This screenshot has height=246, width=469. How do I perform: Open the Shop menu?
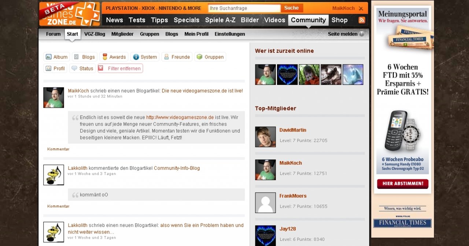[x=340, y=20]
